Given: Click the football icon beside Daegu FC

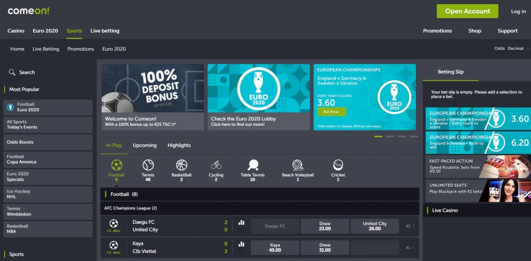Looking at the screenshot, I should [114, 224].
